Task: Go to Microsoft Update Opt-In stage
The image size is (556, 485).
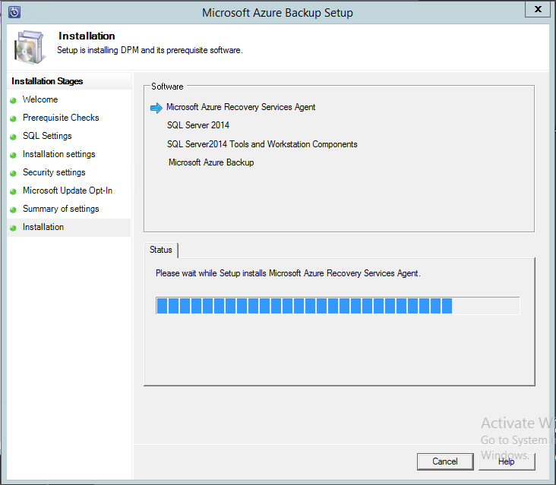Action: coord(67,191)
